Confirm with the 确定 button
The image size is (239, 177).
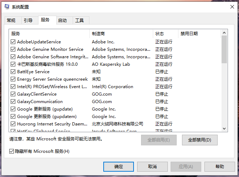tap(119, 167)
